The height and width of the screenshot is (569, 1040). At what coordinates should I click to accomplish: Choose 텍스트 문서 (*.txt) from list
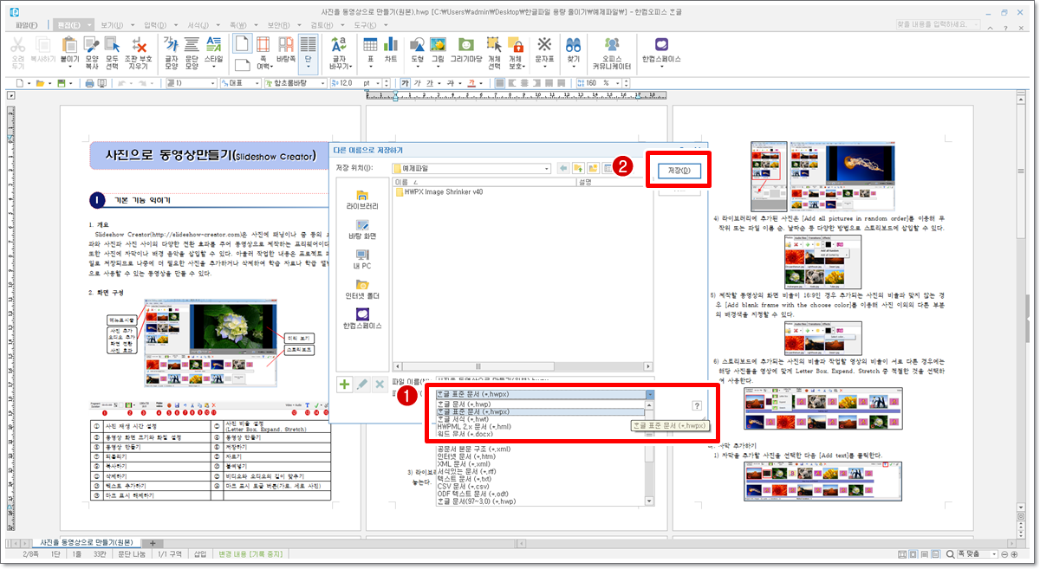(465, 478)
